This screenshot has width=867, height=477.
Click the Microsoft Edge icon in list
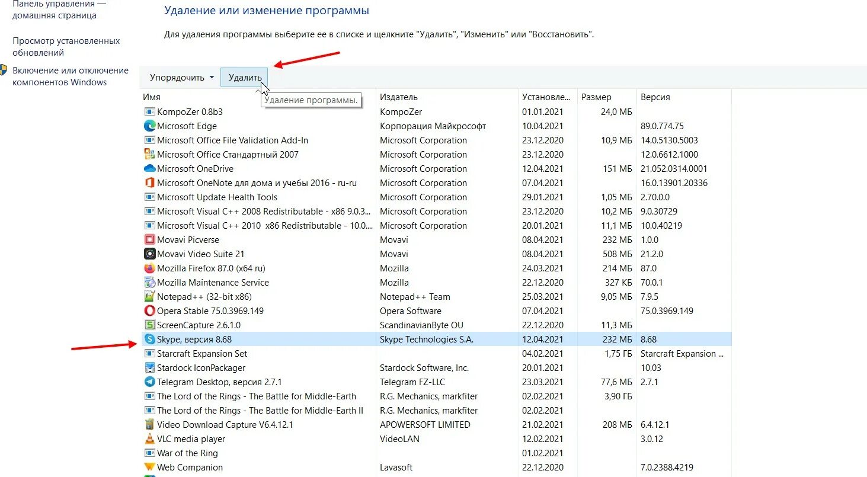tap(149, 126)
